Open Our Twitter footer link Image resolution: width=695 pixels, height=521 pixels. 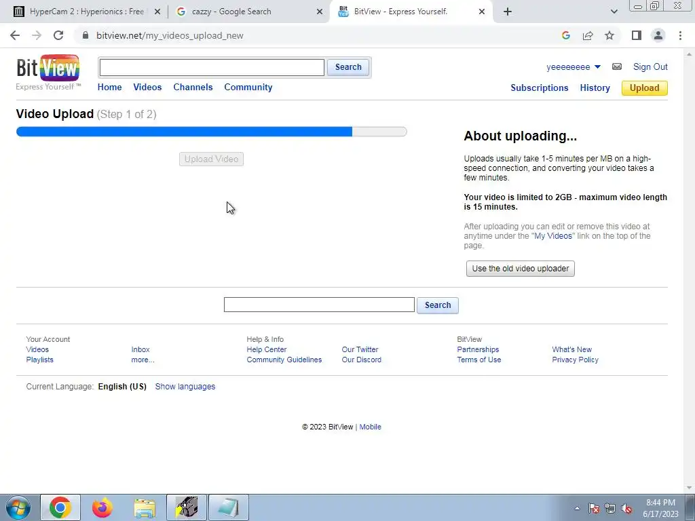pyautogui.click(x=360, y=349)
